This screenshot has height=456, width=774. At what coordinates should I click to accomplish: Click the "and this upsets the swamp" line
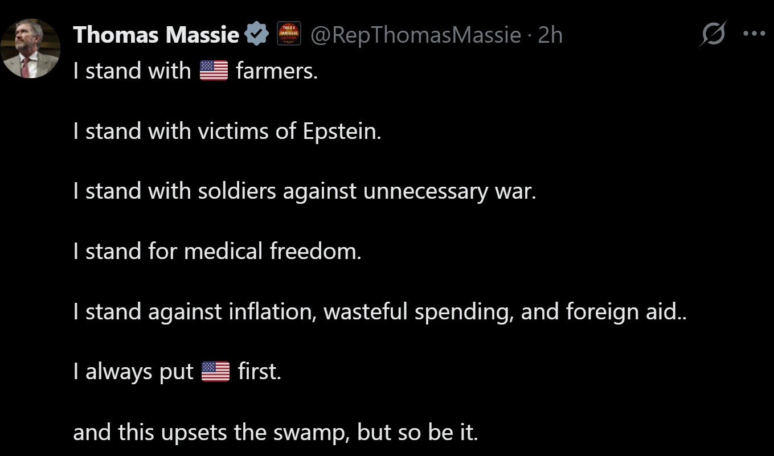point(275,432)
